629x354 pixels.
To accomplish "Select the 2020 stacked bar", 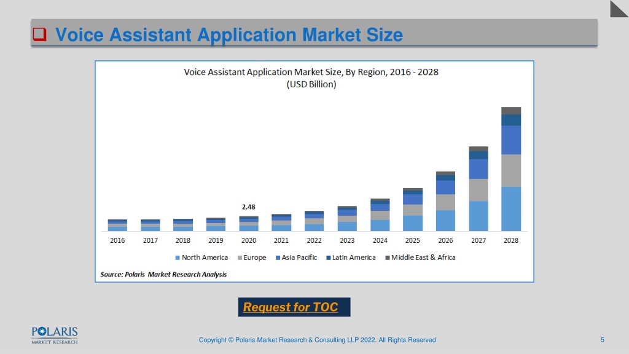I will [249, 224].
